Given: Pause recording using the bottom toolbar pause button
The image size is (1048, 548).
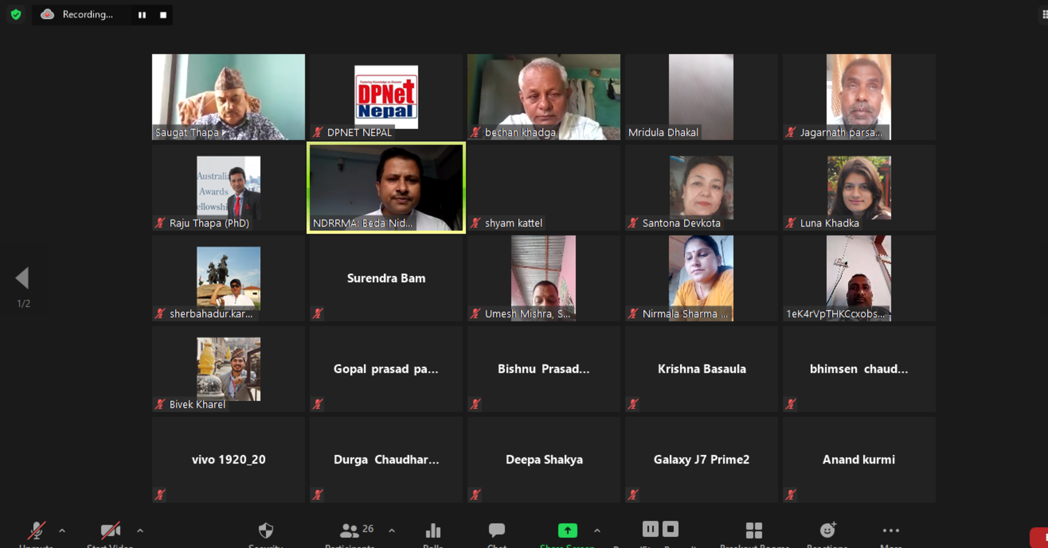Looking at the screenshot, I should pyautogui.click(x=650, y=529).
